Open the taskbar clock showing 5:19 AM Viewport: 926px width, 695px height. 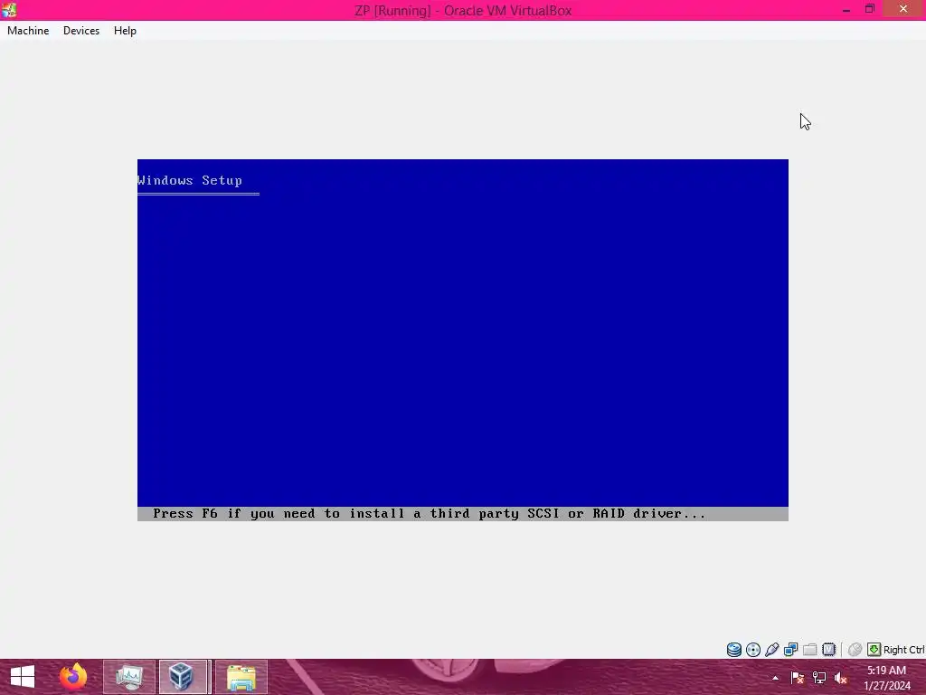click(x=886, y=678)
